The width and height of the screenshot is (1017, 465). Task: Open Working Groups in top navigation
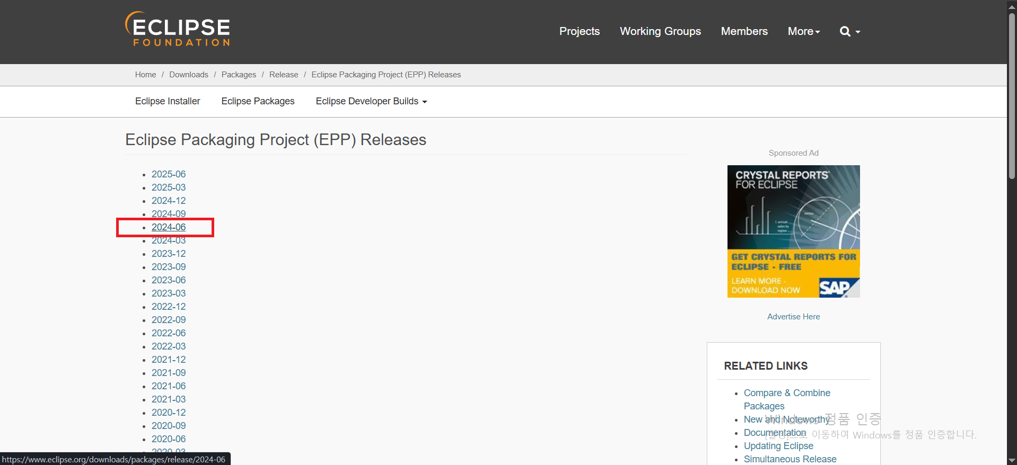point(660,31)
